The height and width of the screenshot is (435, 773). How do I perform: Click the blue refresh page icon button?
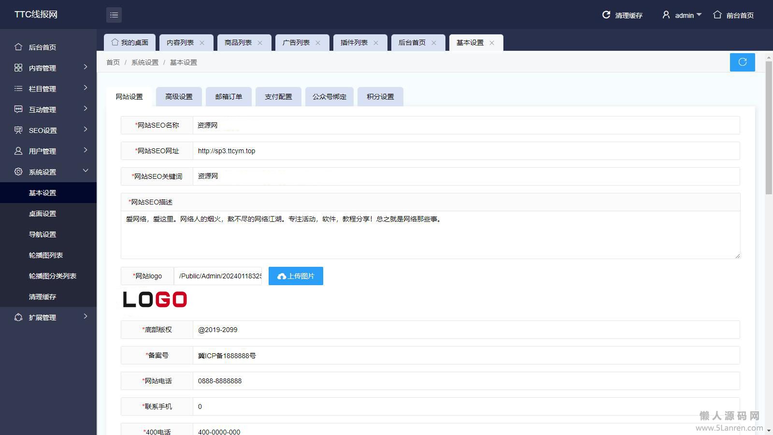(742, 62)
